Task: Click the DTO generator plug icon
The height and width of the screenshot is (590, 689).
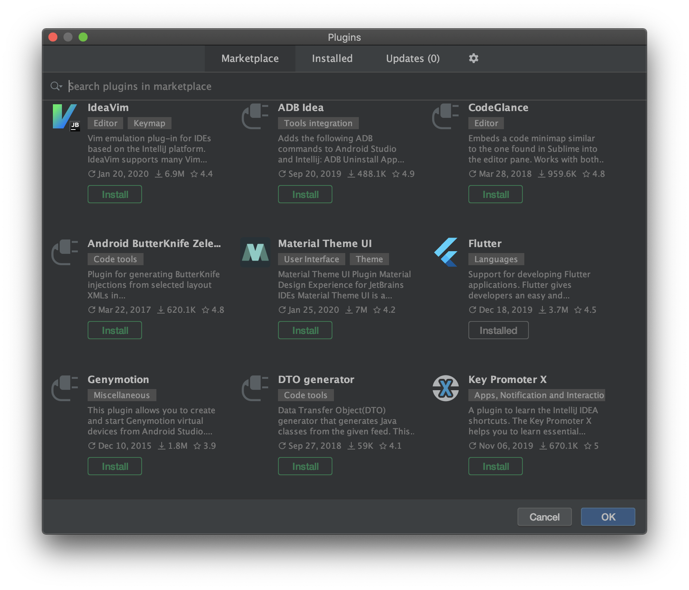Action: point(255,388)
